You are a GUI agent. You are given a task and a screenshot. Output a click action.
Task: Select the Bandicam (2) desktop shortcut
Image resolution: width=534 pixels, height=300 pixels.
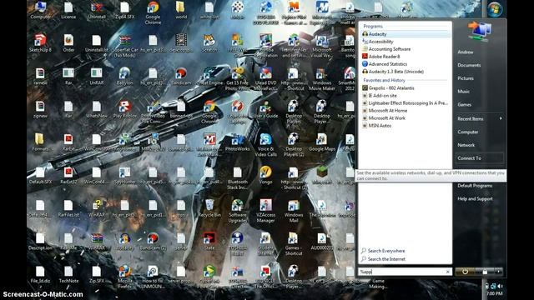pos(153,241)
